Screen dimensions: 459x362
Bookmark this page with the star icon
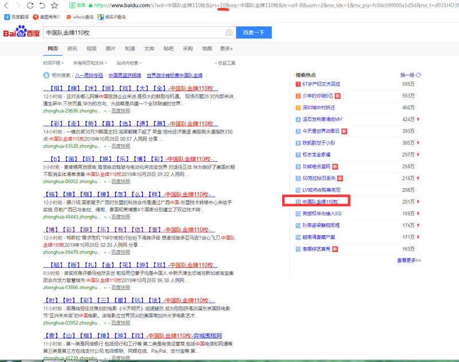(55, 5)
